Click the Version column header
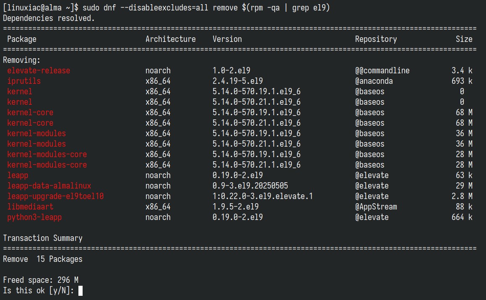The width and height of the screenshot is (486, 300). (x=227, y=39)
